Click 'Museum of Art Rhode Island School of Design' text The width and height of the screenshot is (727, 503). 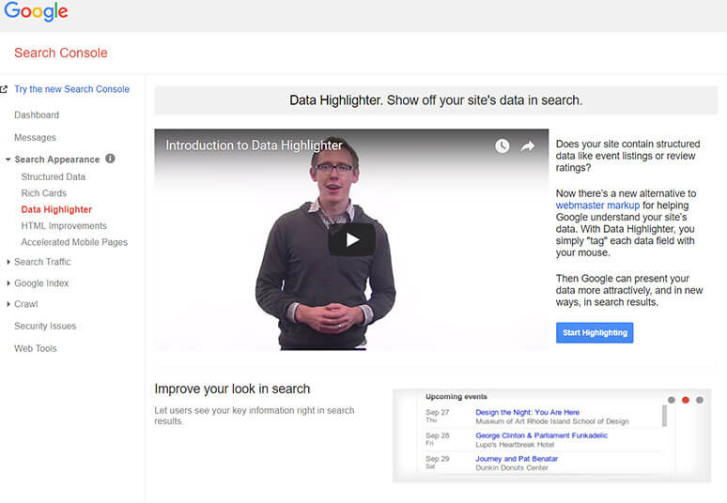552,421
